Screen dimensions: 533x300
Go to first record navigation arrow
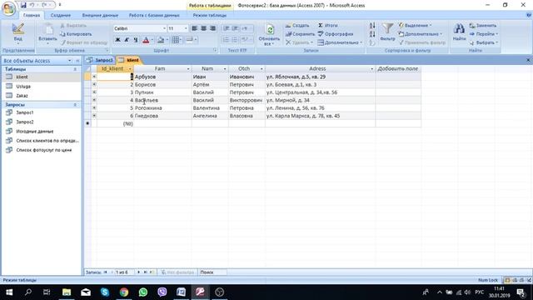point(105,272)
